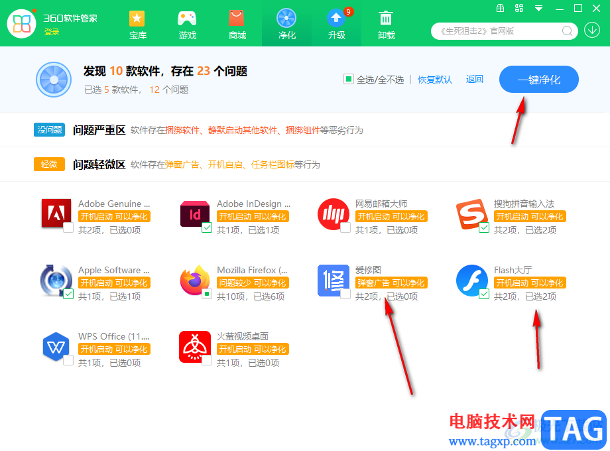Click the Adobe Genuine app icon
Screen dimensions: 610x451
click(x=56, y=214)
